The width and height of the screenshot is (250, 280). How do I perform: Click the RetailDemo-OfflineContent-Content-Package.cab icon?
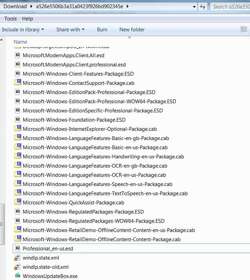18,239
